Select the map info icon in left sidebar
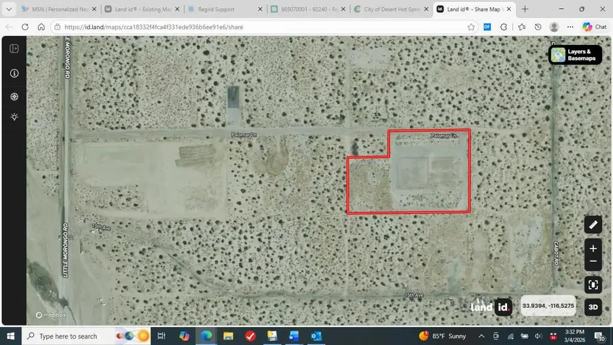 [14, 73]
